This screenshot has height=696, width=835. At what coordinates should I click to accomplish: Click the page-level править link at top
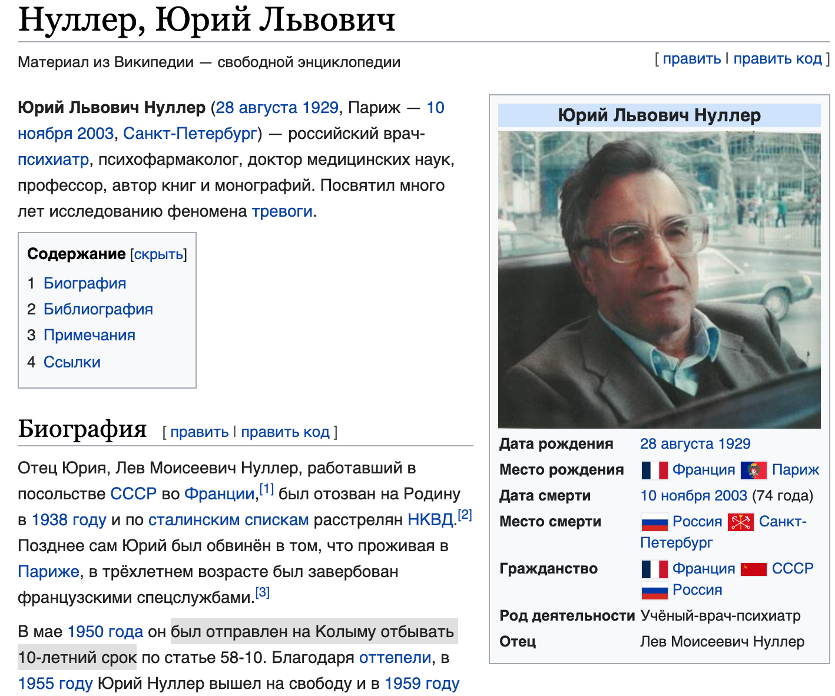coord(692,59)
